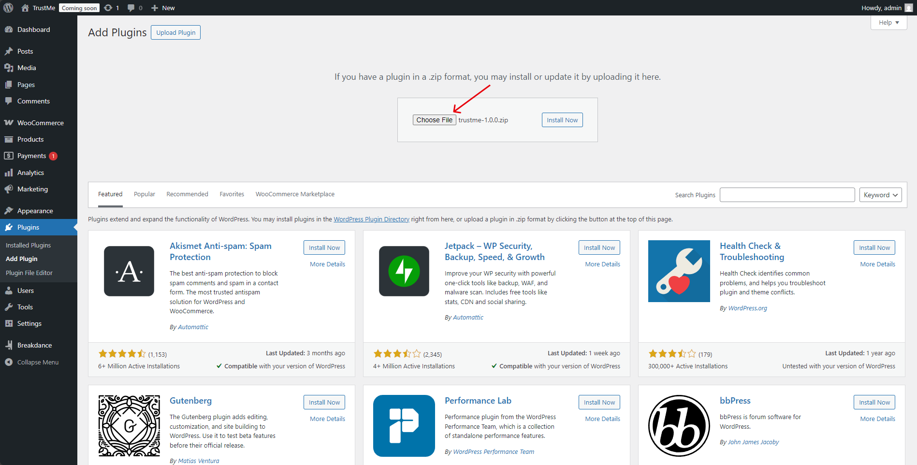
Task: Expand the Help panel dropdown
Action: [888, 23]
